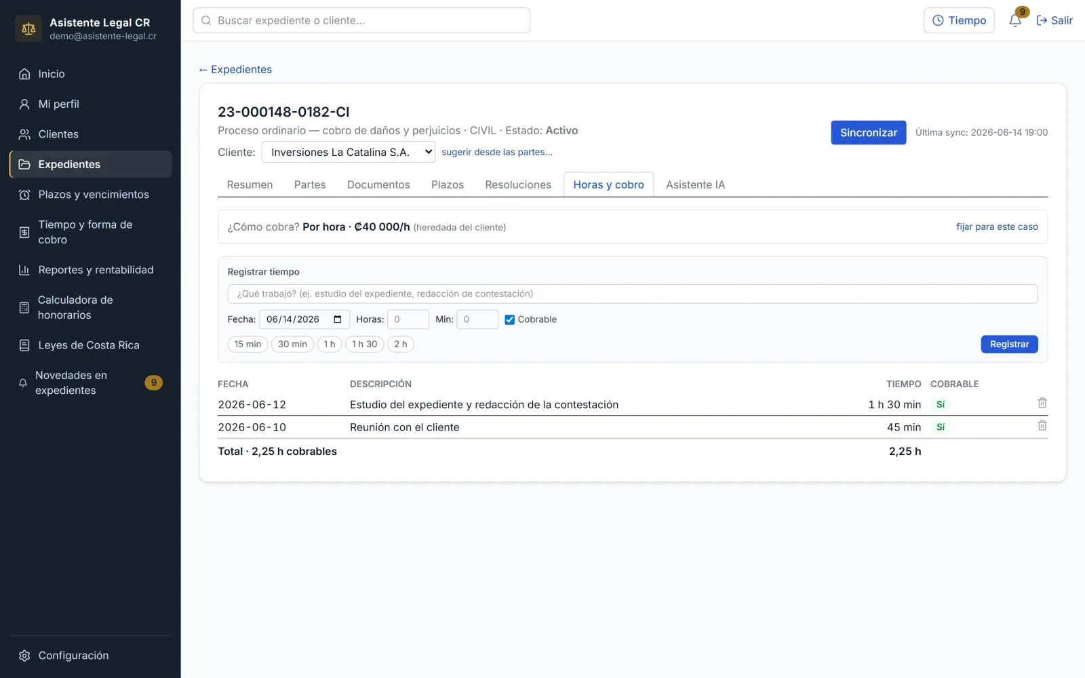The image size is (1085, 678).
Task: Open notifications bell in top bar
Action: coord(1015,20)
